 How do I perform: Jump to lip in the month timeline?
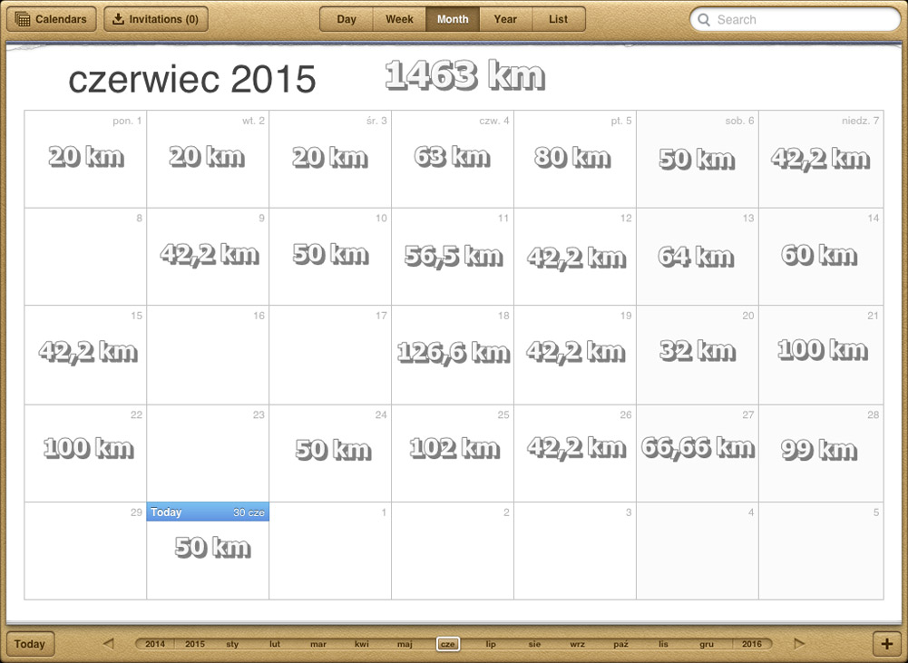pyautogui.click(x=491, y=644)
